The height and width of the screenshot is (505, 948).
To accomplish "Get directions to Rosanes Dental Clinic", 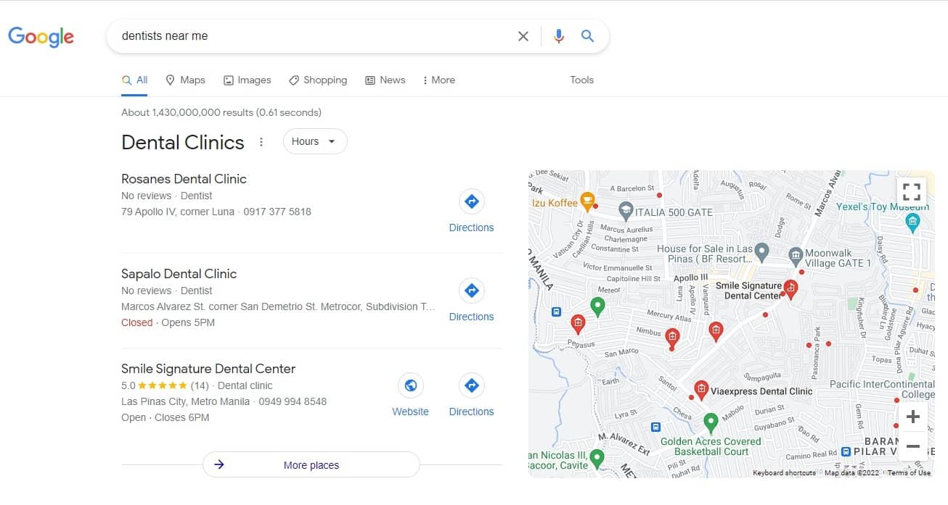I will (x=471, y=212).
